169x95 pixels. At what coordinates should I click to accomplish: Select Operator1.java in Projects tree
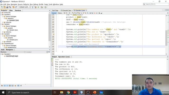click(x=14, y=20)
